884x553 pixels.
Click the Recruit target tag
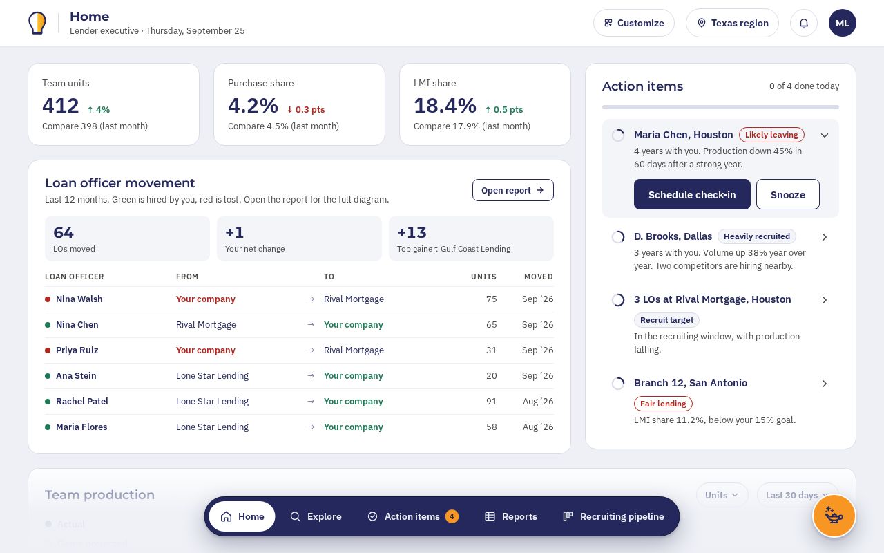666,320
